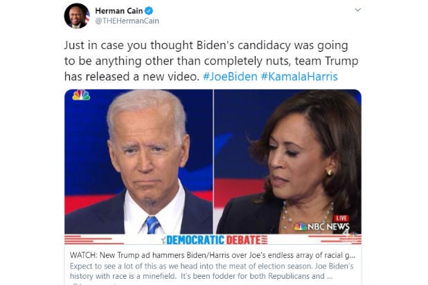Visit the @THEHermanCain handle
Image resolution: width=428 pixels, height=285 pixels.
click(x=127, y=21)
